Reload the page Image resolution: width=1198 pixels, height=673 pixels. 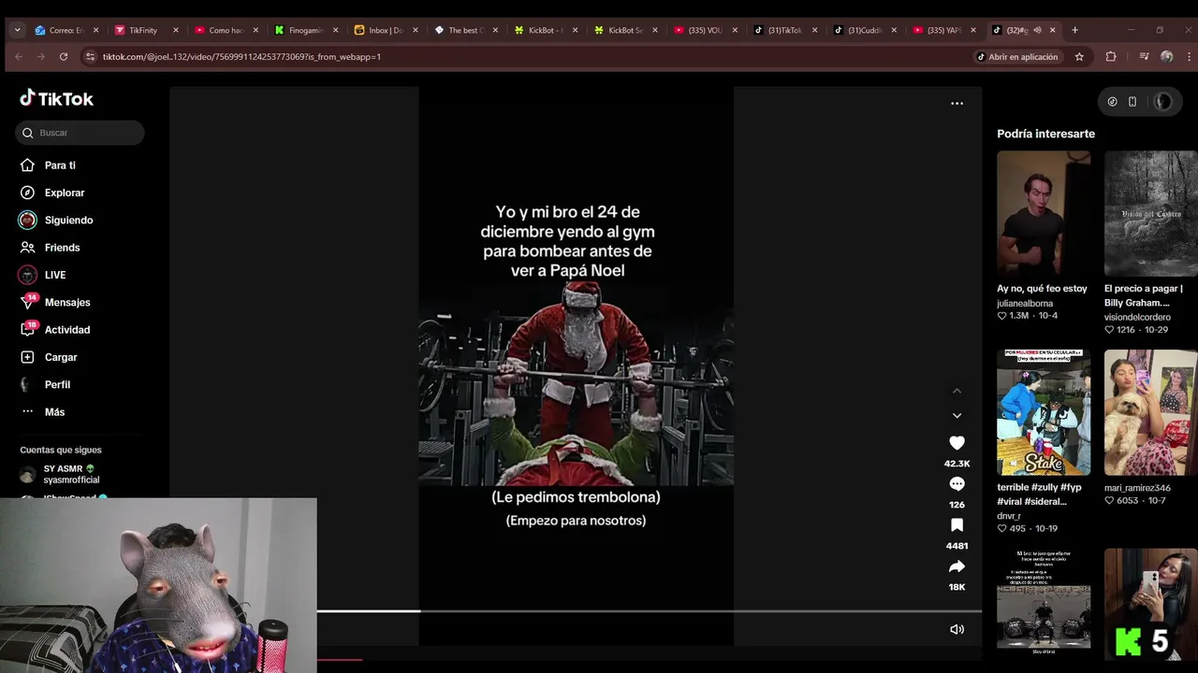(64, 56)
